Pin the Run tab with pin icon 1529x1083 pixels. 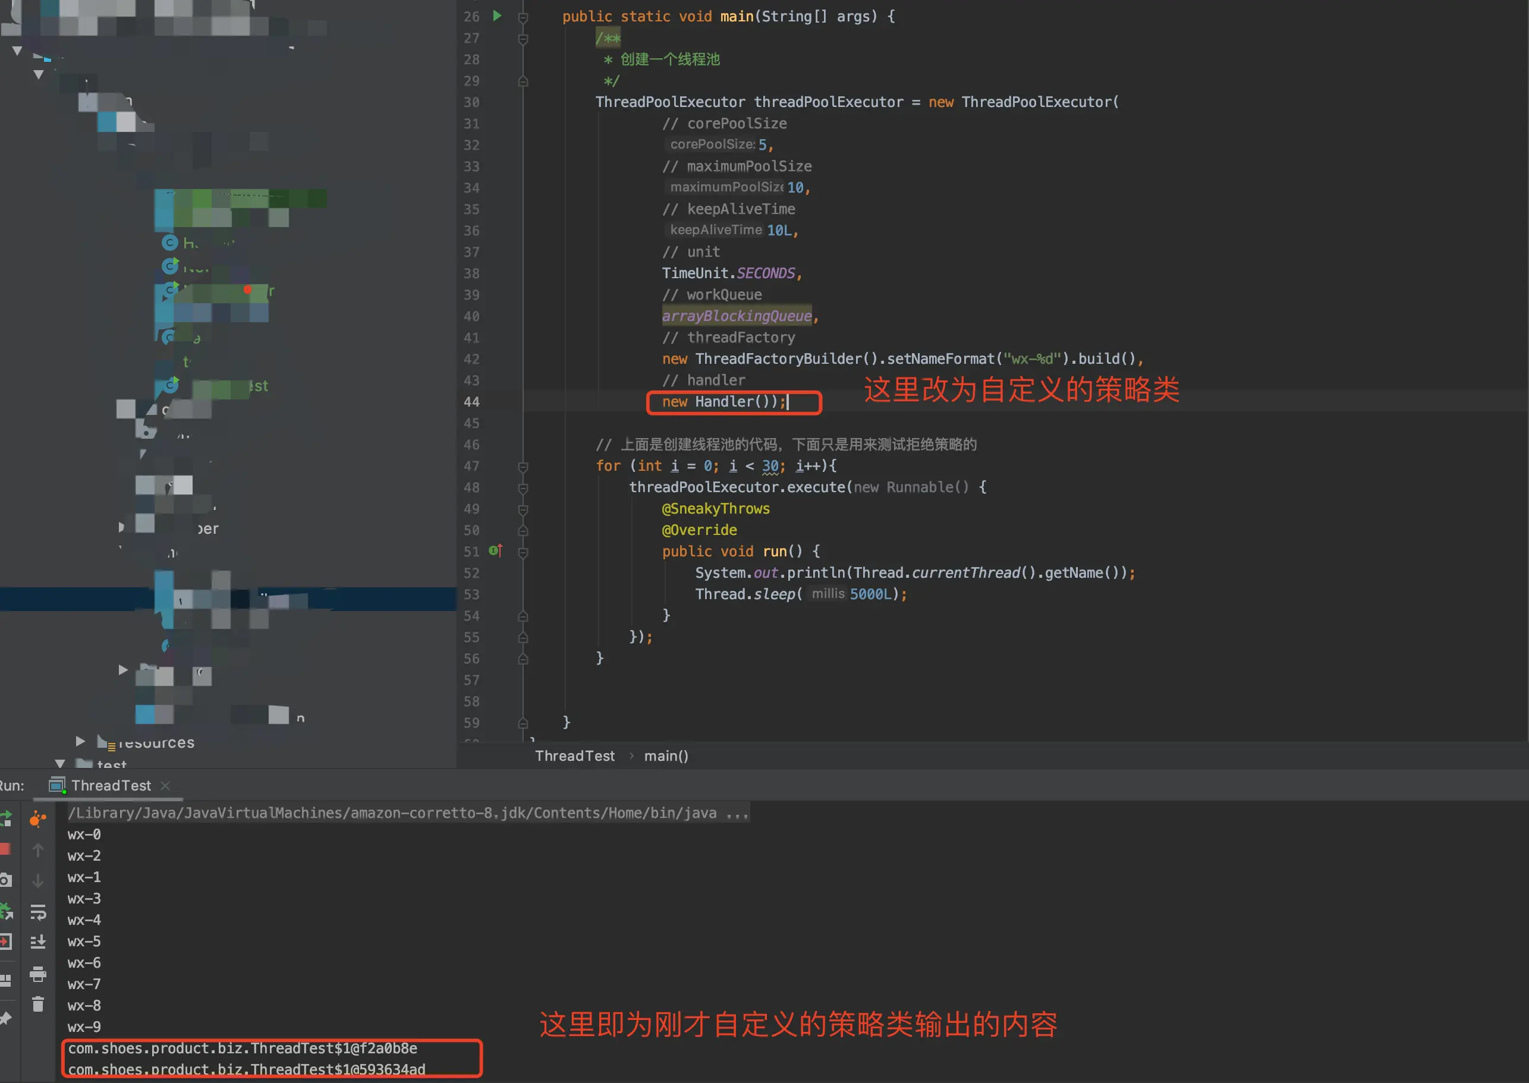[x=6, y=1018]
